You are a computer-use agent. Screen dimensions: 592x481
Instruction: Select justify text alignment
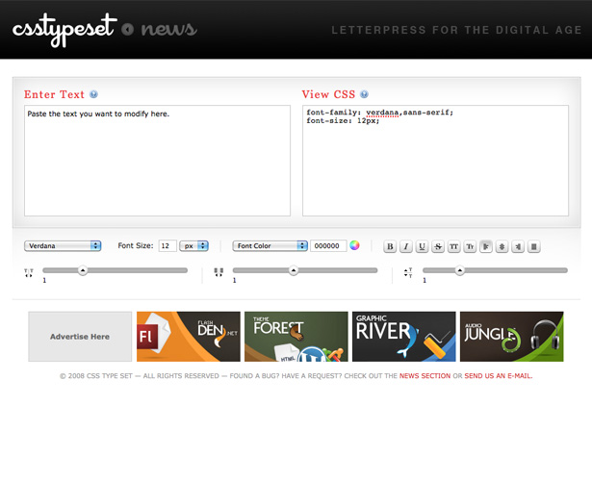(x=534, y=246)
